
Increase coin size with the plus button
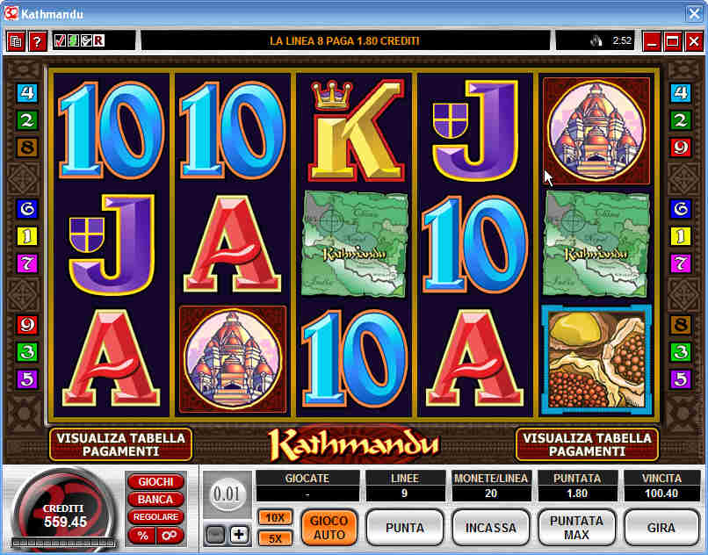pyautogui.click(x=239, y=535)
